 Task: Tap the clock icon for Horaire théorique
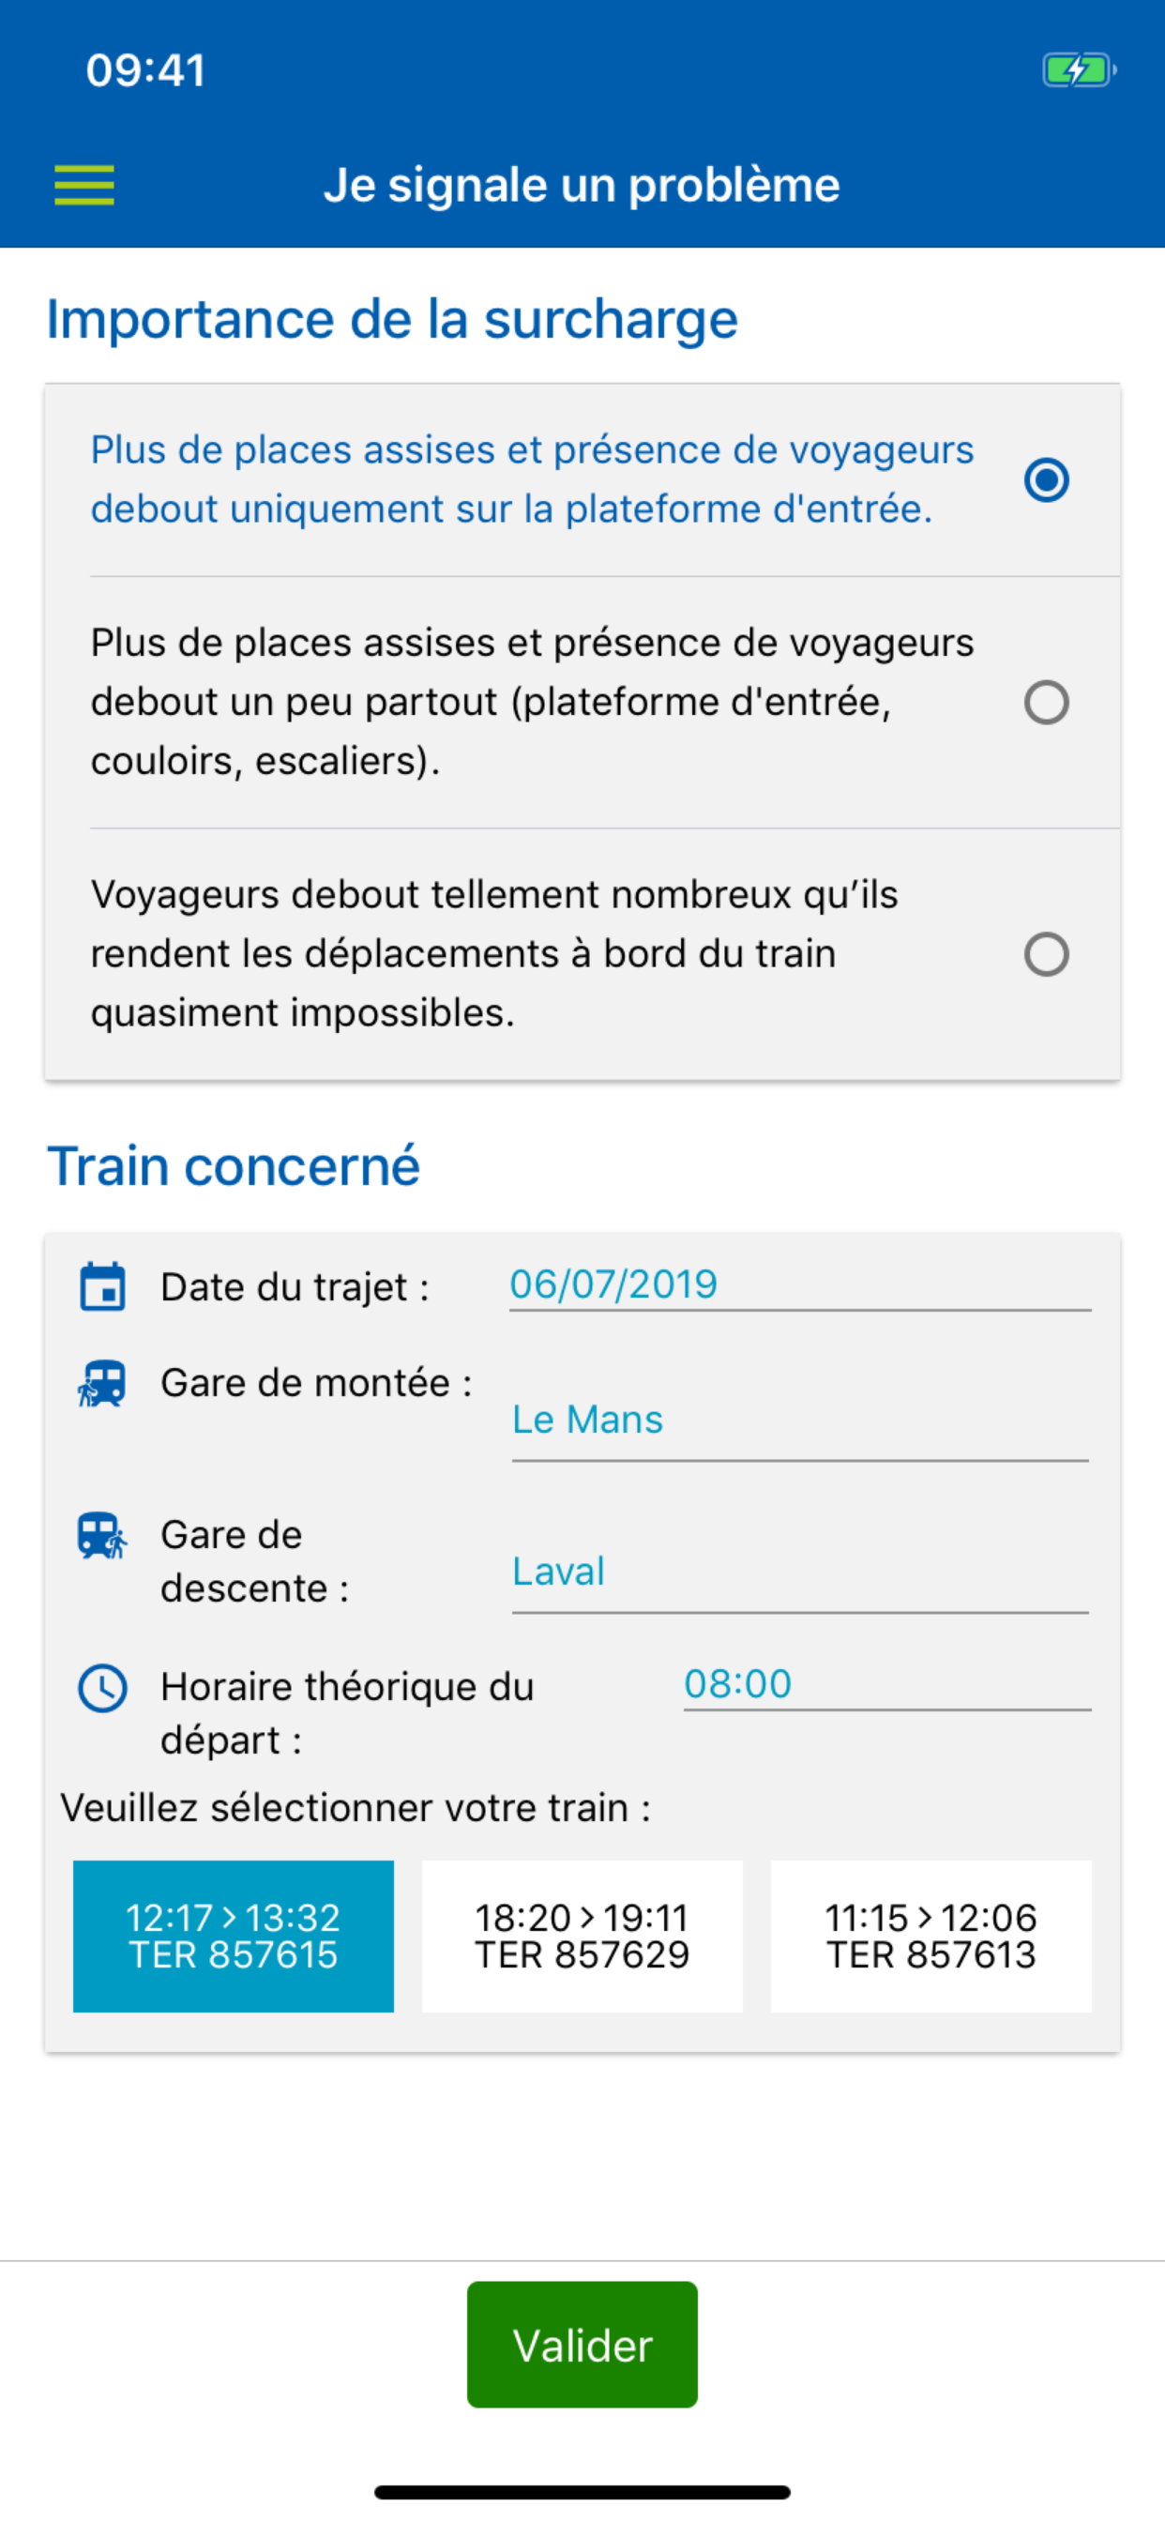coord(102,1688)
